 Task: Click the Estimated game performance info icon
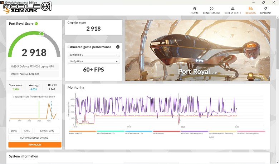pyautogui.click(x=118, y=47)
